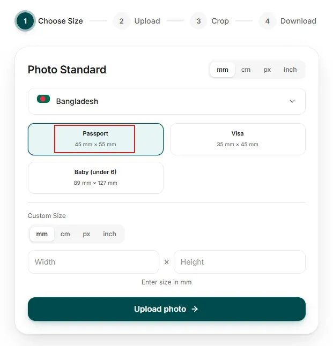The image size is (333, 346).
Task: Focus the Height input field
Action: coord(240,262)
